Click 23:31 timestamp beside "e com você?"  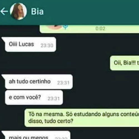coord(53,98)
